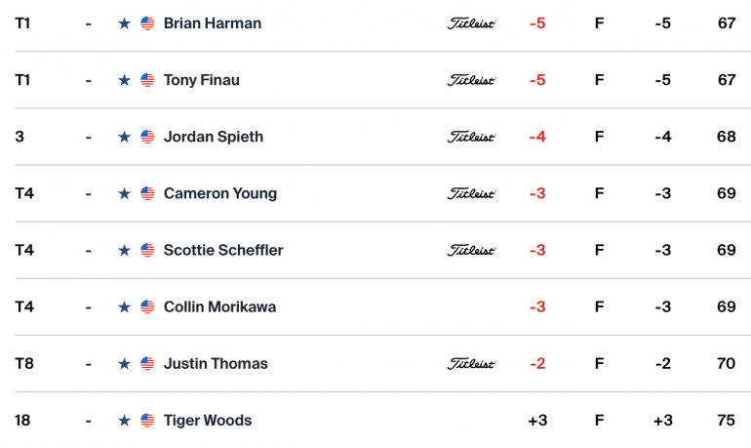This screenshot has width=751, height=448.
Task: Click the star icon beside Jordan Spieth
Action: point(124,137)
